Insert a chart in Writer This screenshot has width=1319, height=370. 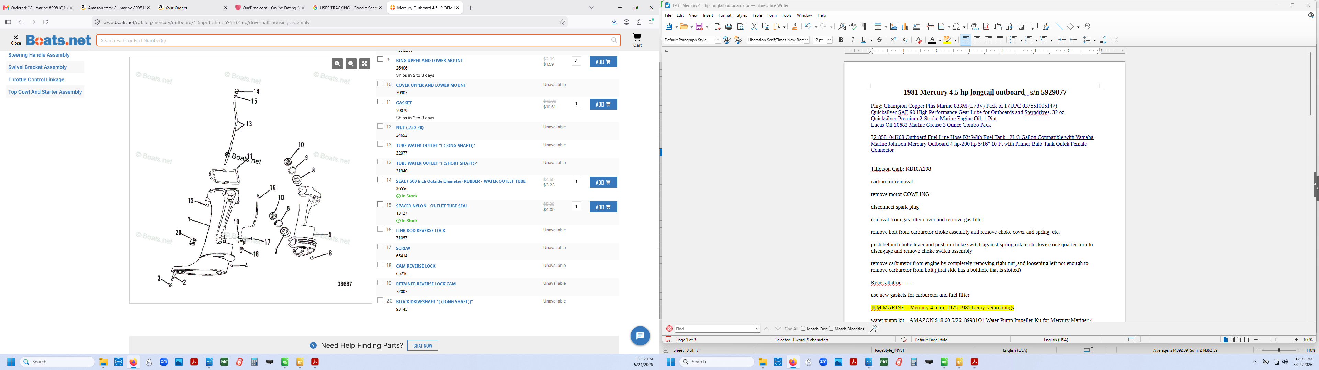point(905,27)
